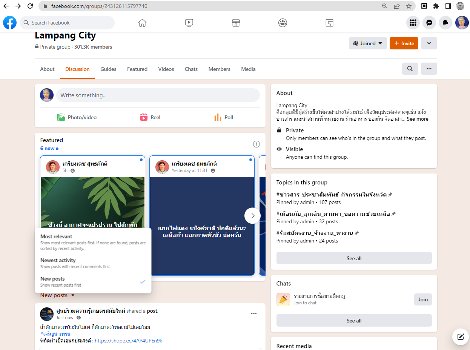Open the Messenger icon

(x=429, y=23)
